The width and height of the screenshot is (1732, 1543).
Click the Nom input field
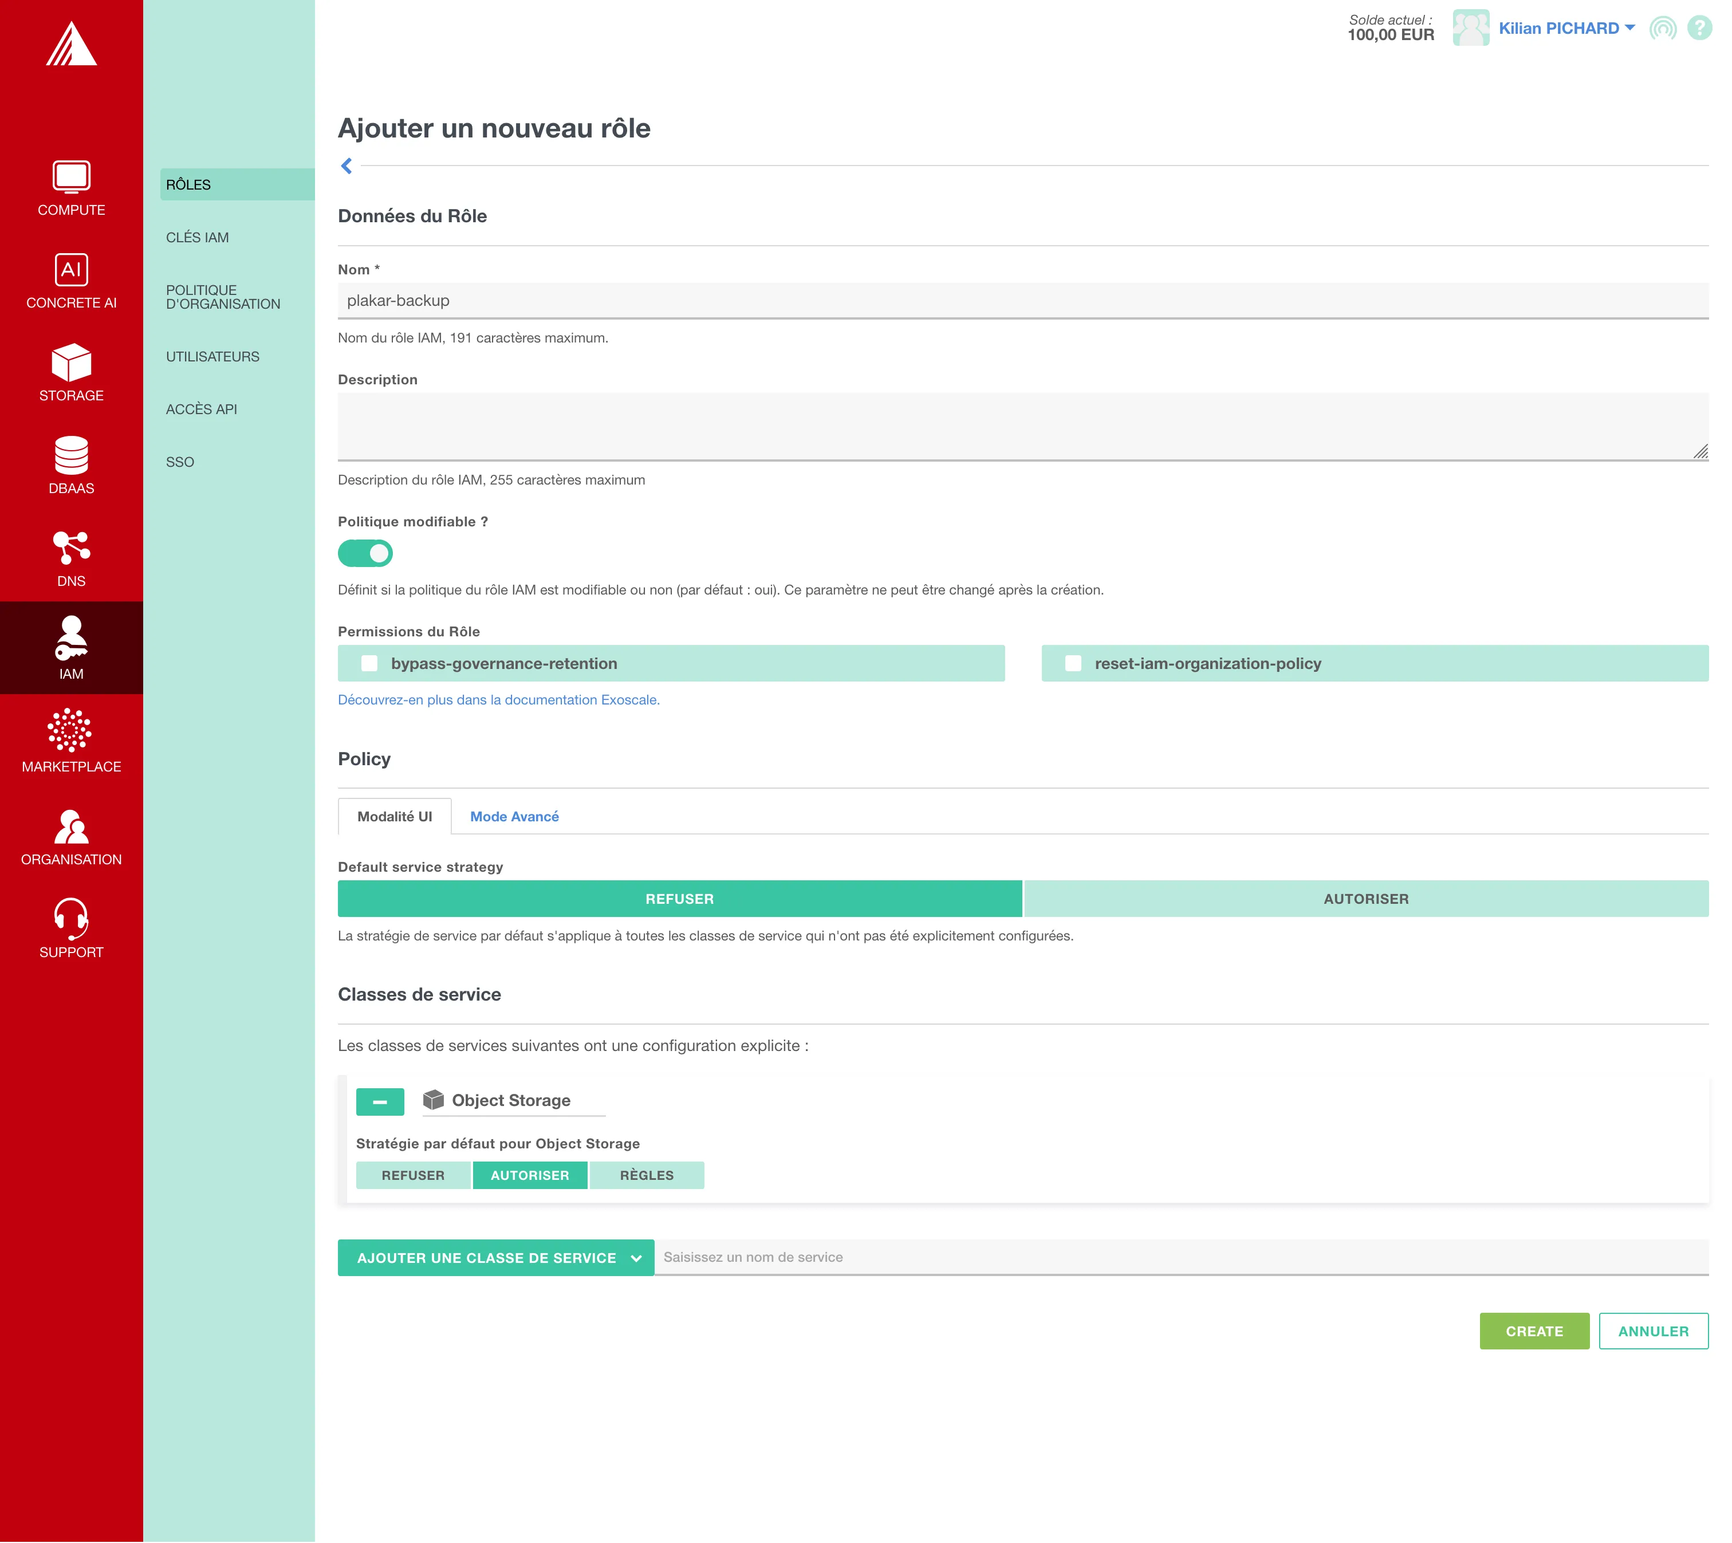click(x=1024, y=301)
